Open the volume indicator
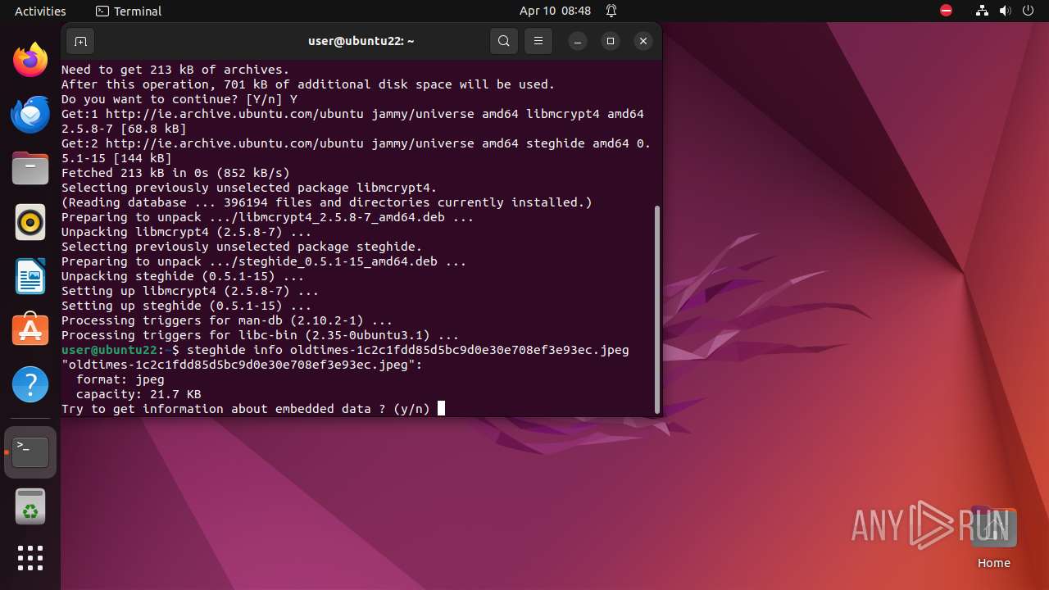1049x590 pixels. point(1006,11)
